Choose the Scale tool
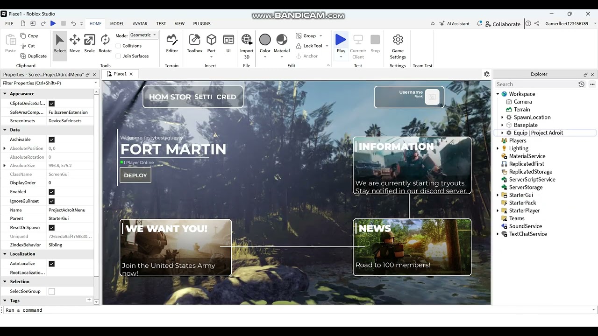Image resolution: width=598 pixels, height=336 pixels. 90,43
